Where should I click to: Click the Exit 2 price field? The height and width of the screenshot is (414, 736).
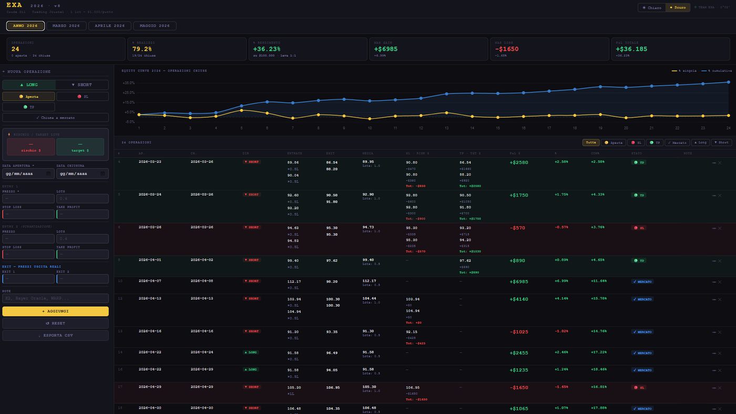83,279
